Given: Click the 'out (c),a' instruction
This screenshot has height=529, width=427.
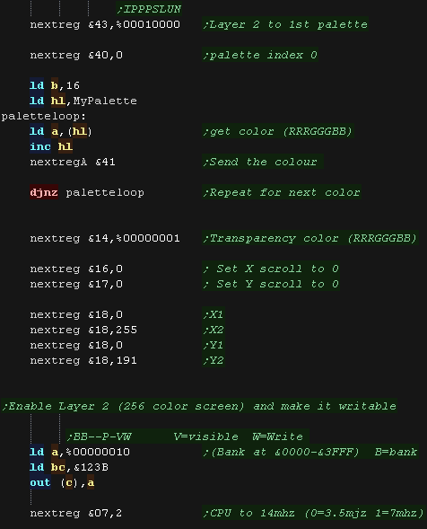Looking at the screenshot, I should click(62, 482).
